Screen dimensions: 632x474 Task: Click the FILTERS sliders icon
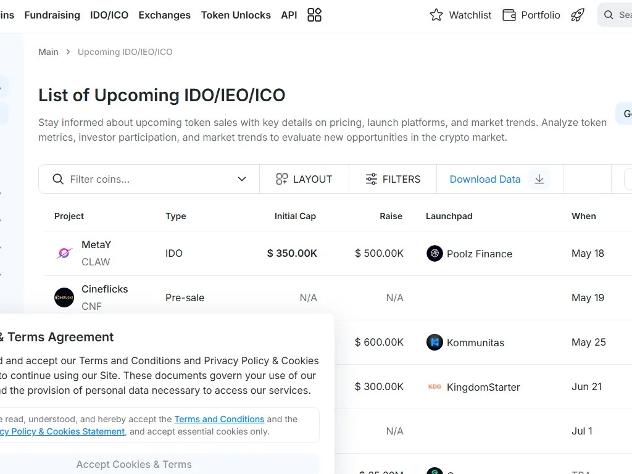(x=371, y=179)
